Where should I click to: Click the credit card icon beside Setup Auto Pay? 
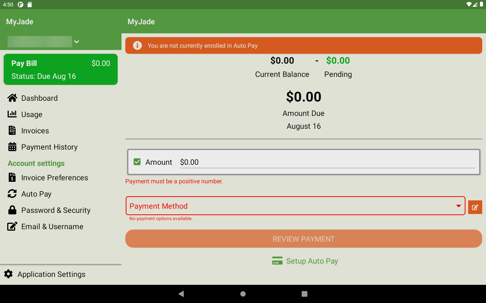(x=277, y=261)
